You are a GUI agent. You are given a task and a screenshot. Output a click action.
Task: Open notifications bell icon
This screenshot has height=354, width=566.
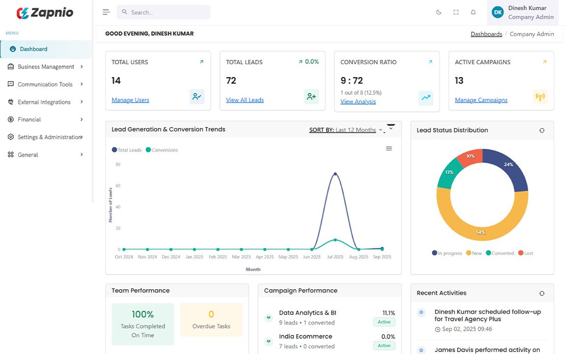coord(473,12)
